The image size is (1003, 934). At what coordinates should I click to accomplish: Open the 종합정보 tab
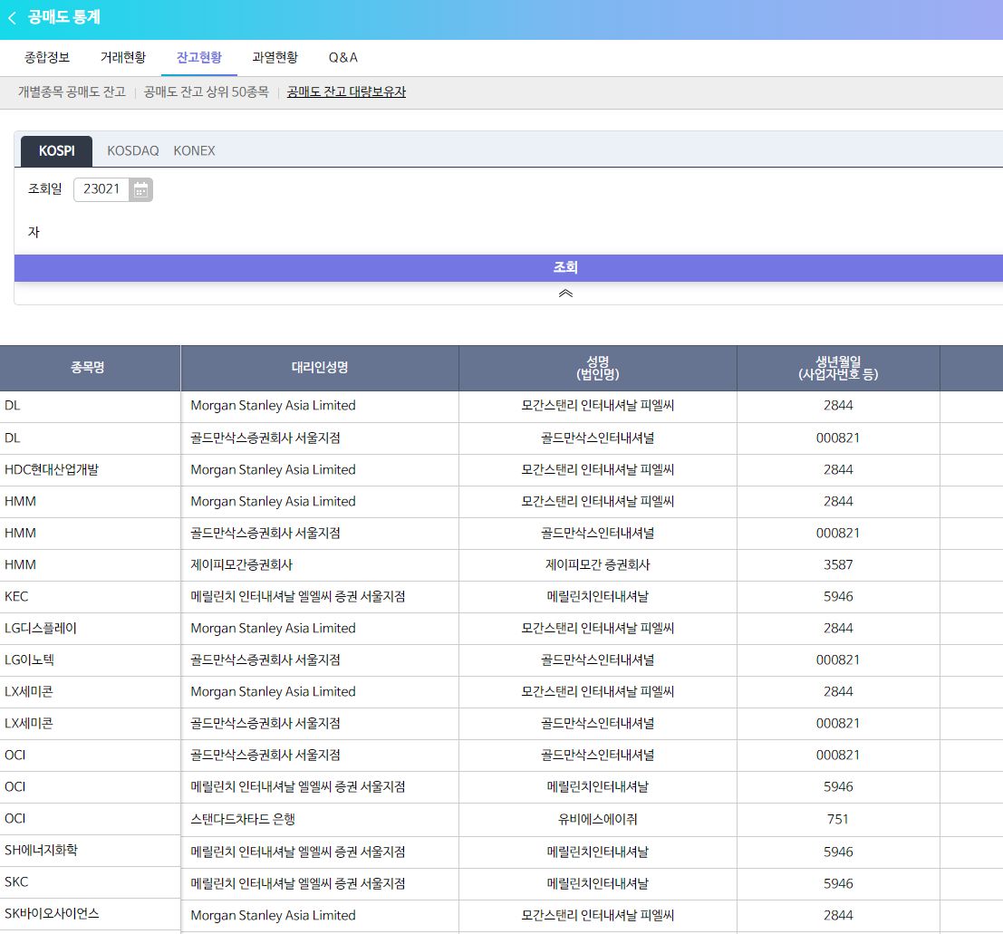point(47,58)
